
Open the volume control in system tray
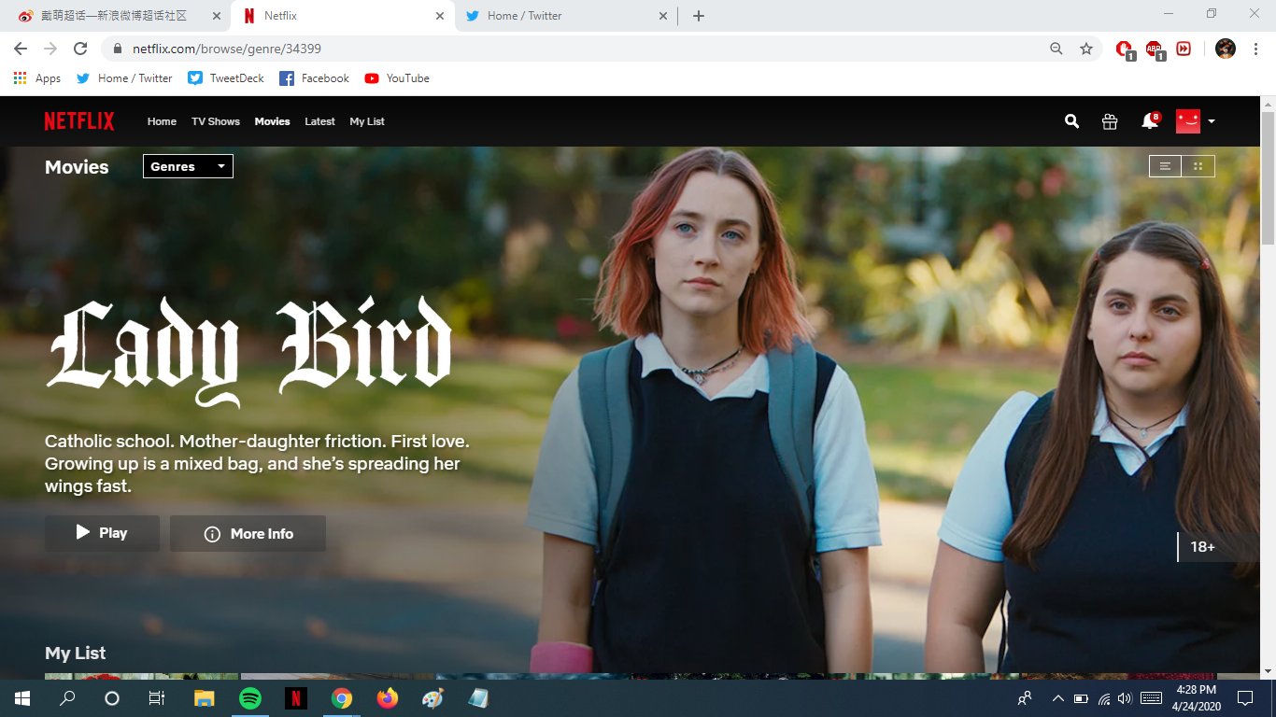click(x=1124, y=697)
